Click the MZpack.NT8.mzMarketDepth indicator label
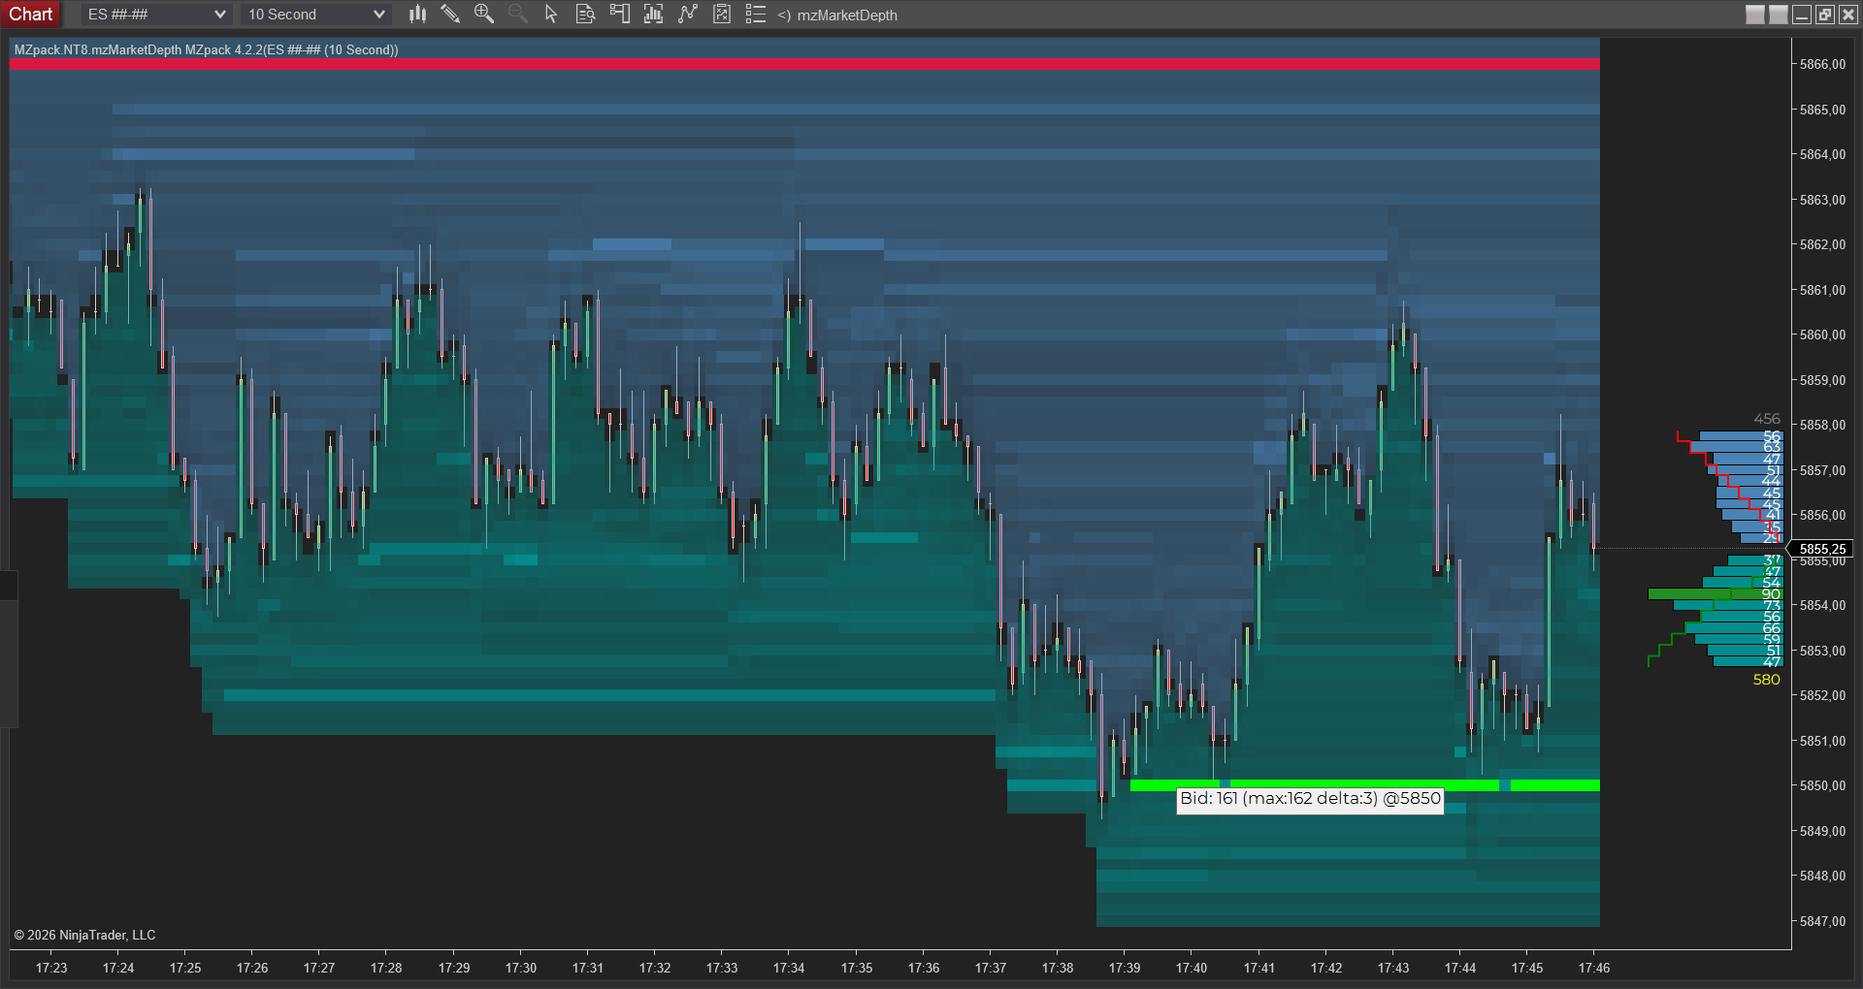1863x989 pixels. click(206, 49)
